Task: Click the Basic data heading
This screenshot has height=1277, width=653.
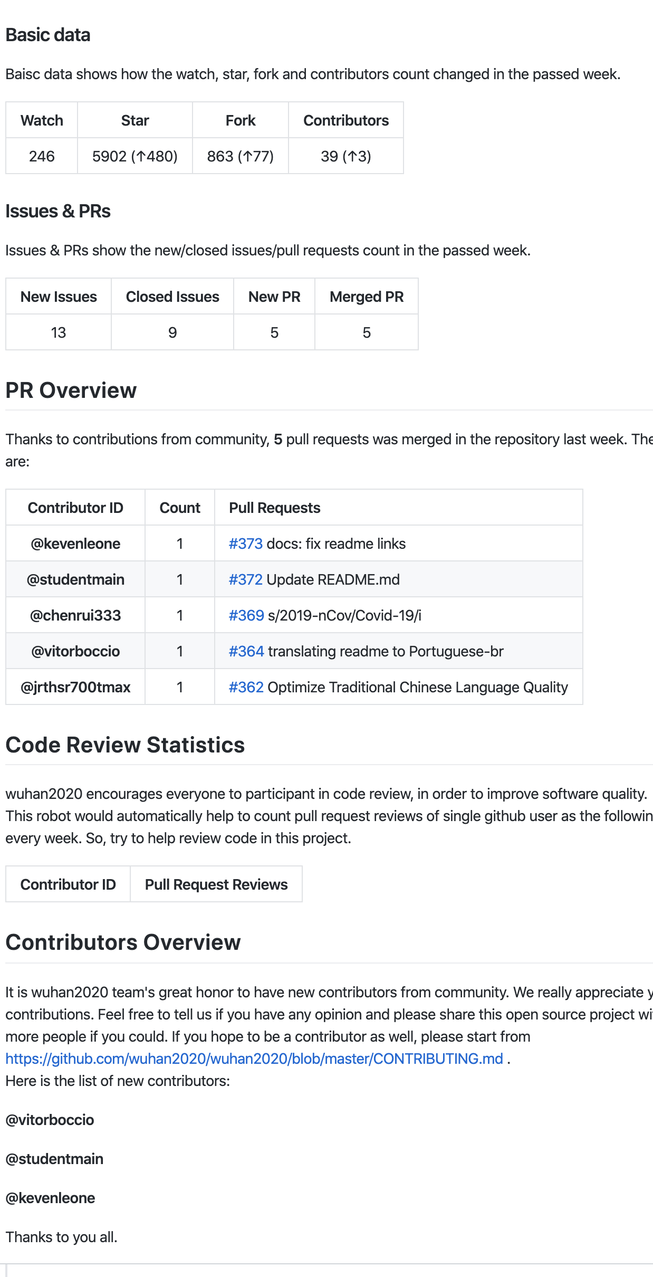Action: [x=48, y=35]
